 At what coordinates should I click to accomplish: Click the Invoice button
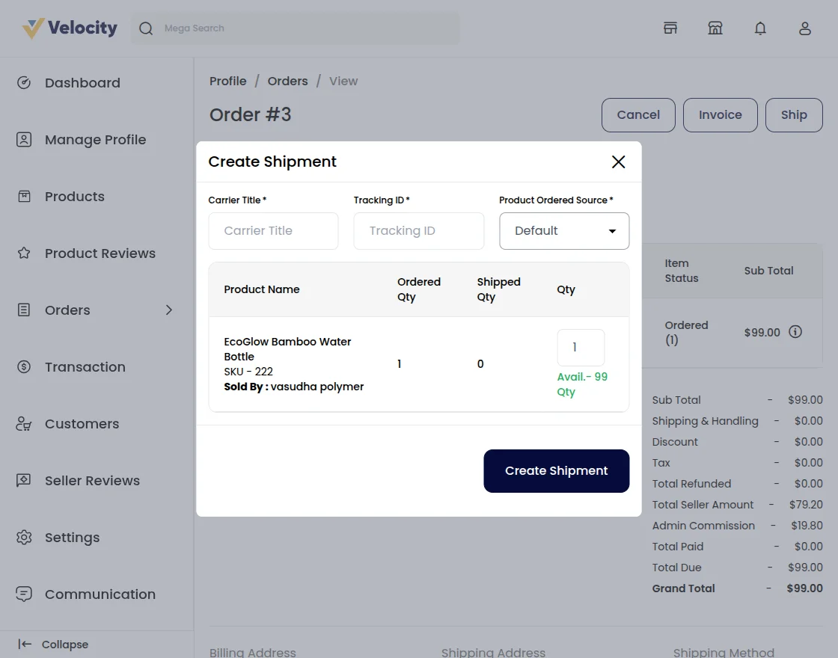[x=720, y=115]
